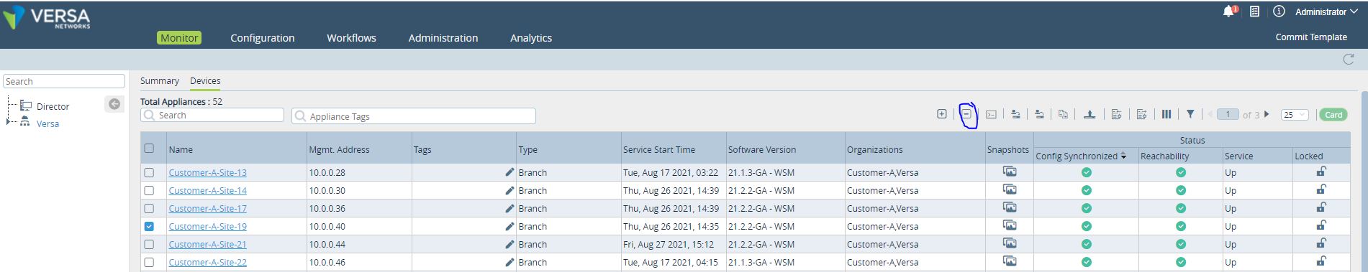
Task: Click lock icon for Customer-A-Site-13
Action: pos(1321,172)
